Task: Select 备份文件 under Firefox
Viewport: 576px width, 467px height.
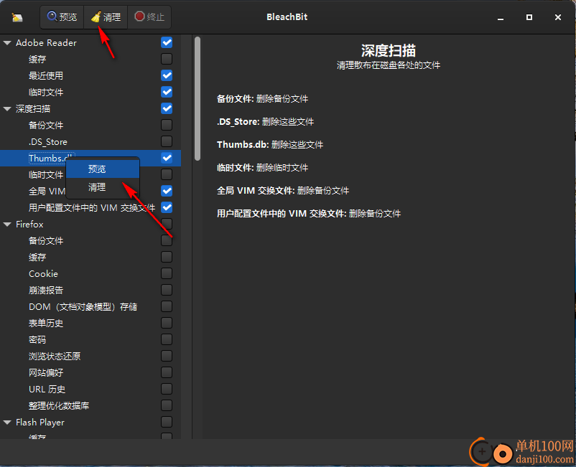Action: 46,241
